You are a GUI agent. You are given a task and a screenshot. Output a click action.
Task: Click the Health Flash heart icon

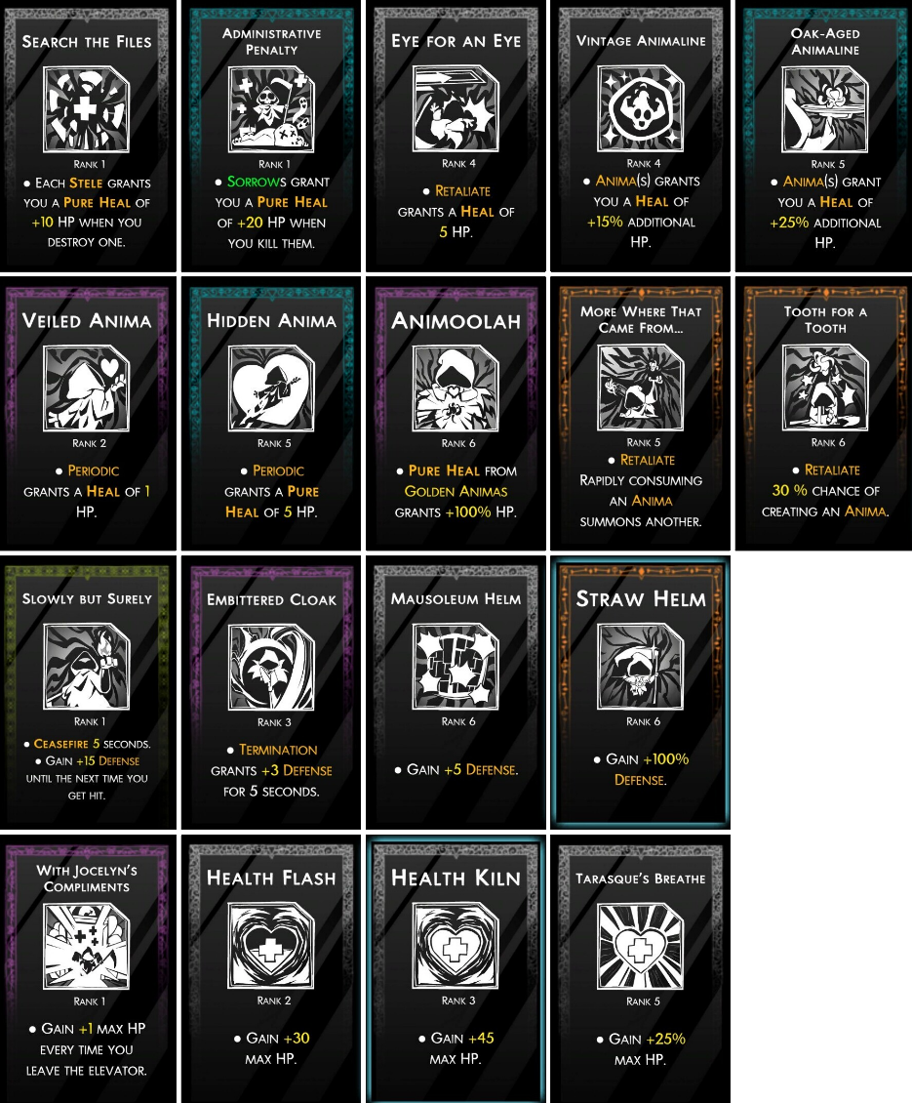[x=271, y=946]
